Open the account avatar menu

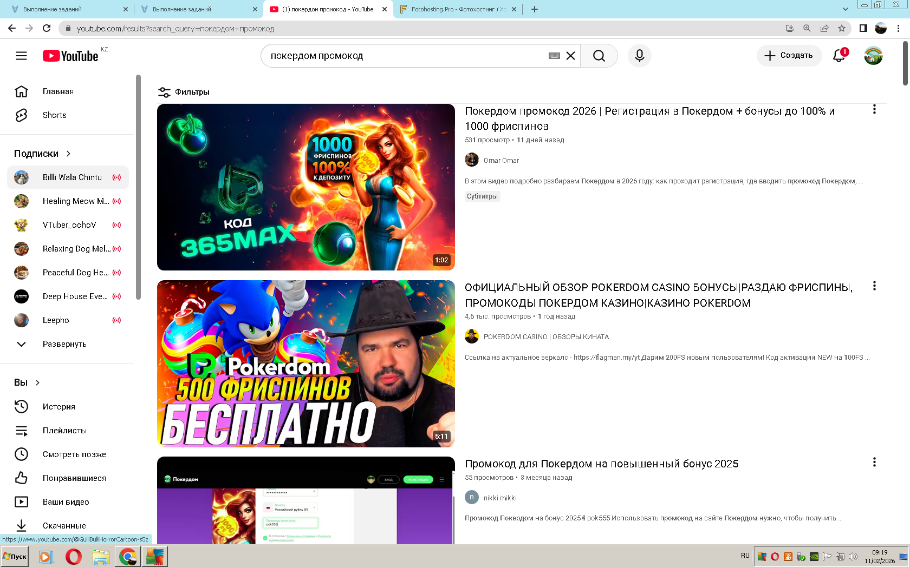873,55
